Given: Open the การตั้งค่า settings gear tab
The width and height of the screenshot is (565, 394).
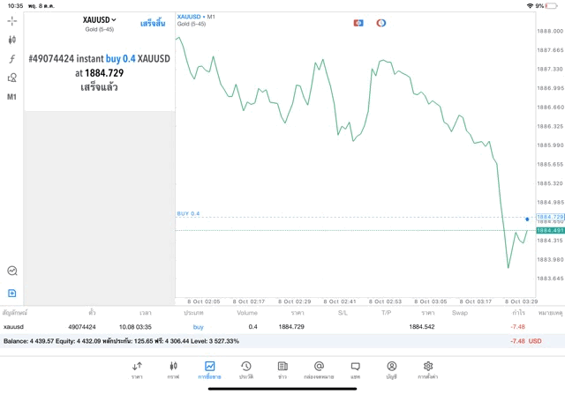Looking at the screenshot, I should (x=427, y=370).
